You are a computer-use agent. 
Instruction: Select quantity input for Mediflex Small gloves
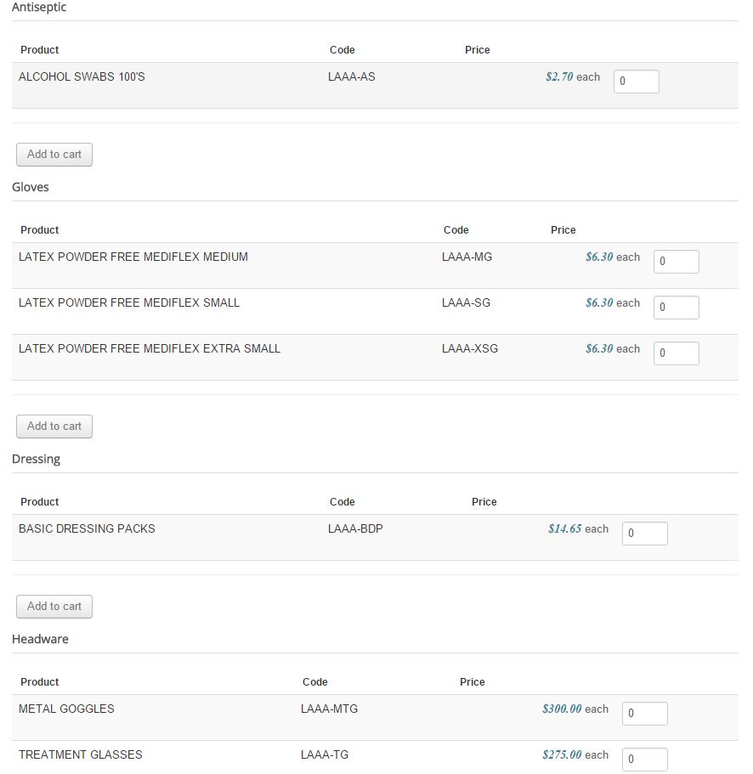coord(676,308)
